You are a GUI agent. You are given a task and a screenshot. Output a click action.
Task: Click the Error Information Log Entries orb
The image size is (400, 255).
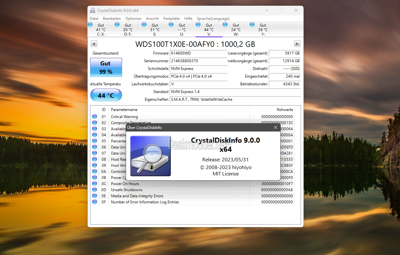95,202
